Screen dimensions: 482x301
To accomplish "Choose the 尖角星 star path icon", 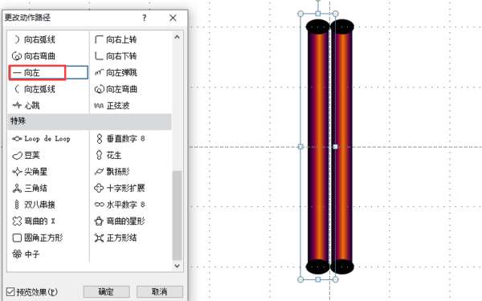I will point(17,172).
